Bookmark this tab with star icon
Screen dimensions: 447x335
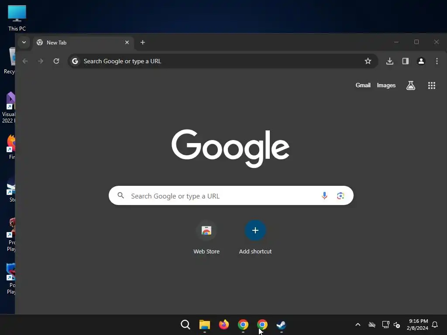pos(368,61)
